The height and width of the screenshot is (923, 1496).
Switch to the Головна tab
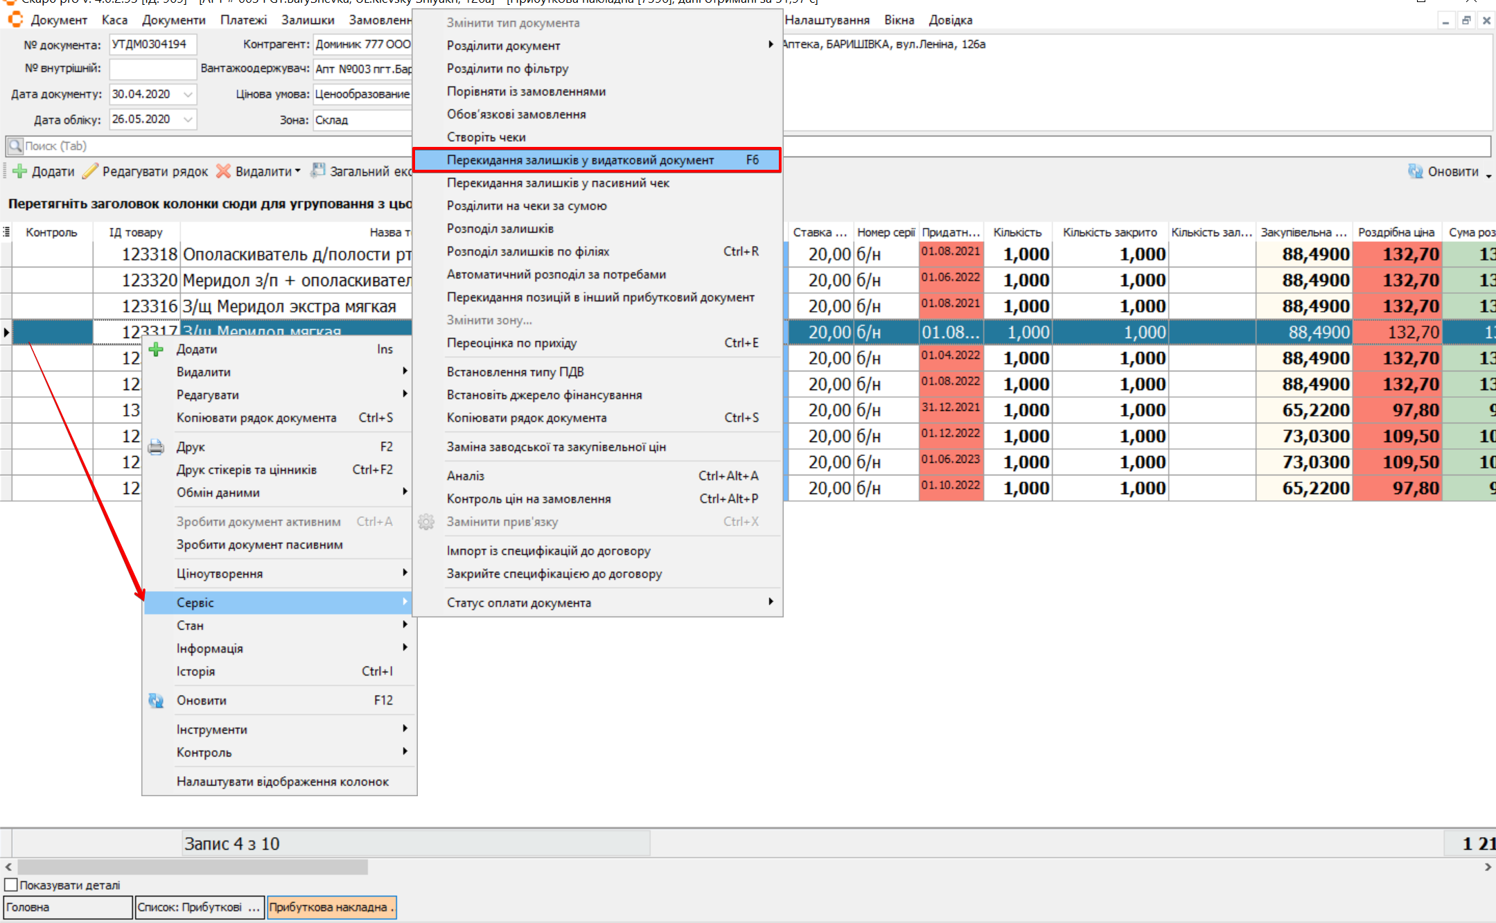[x=67, y=907]
